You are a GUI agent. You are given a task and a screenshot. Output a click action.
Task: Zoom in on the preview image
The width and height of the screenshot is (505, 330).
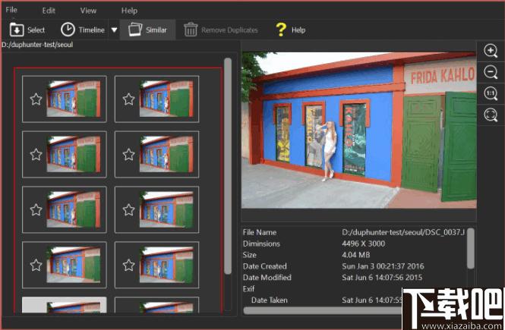[x=491, y=51]
